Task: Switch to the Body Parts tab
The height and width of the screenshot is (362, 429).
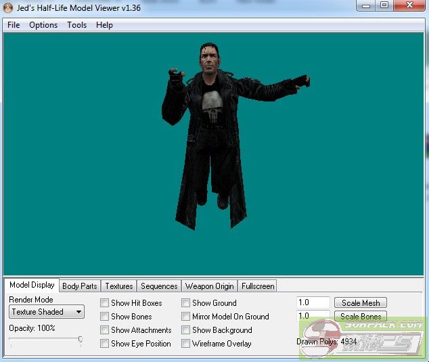Action: pyautogui.click(x=80, y=286)
